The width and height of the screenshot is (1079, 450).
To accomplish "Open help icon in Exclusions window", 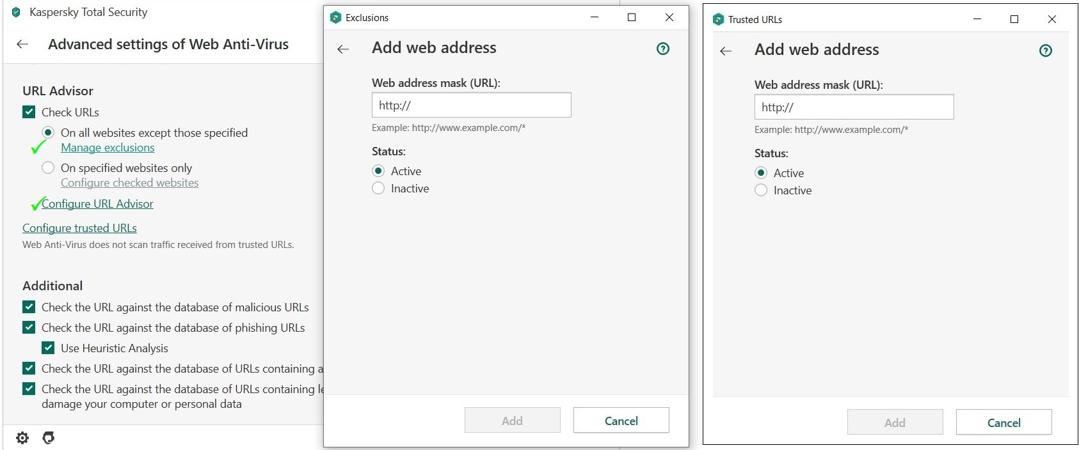I will pyautogui.click(x=663, y=49).
